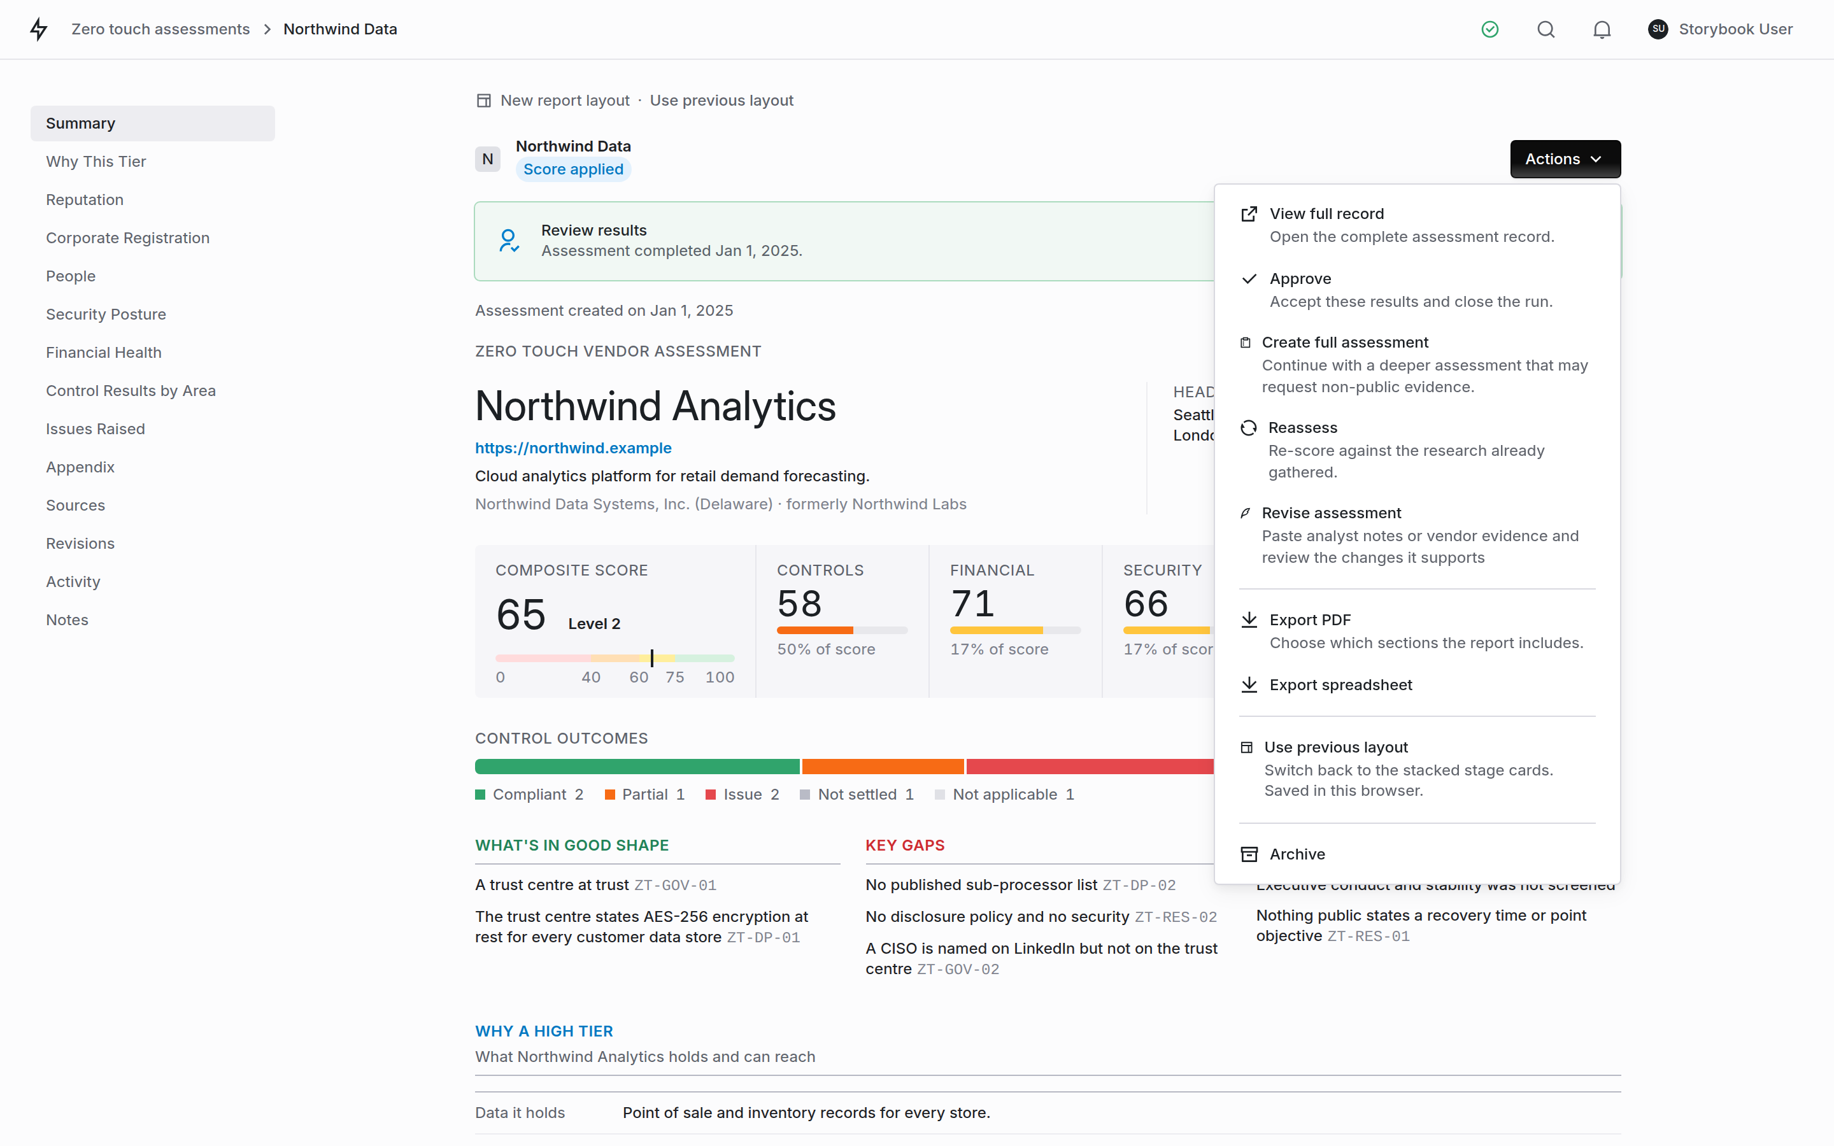
Task: Click the lightning bolt app logo
Action: pyautogui.click(x=39, y=29)
